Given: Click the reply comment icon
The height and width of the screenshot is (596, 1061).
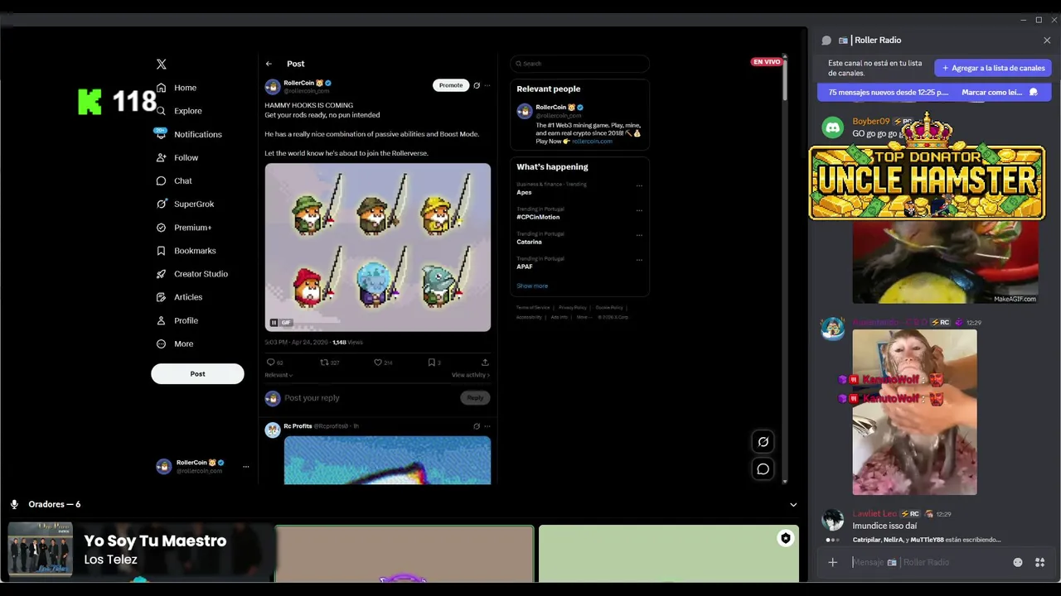Looking at the screenshot, I should (x=270, y=362).
